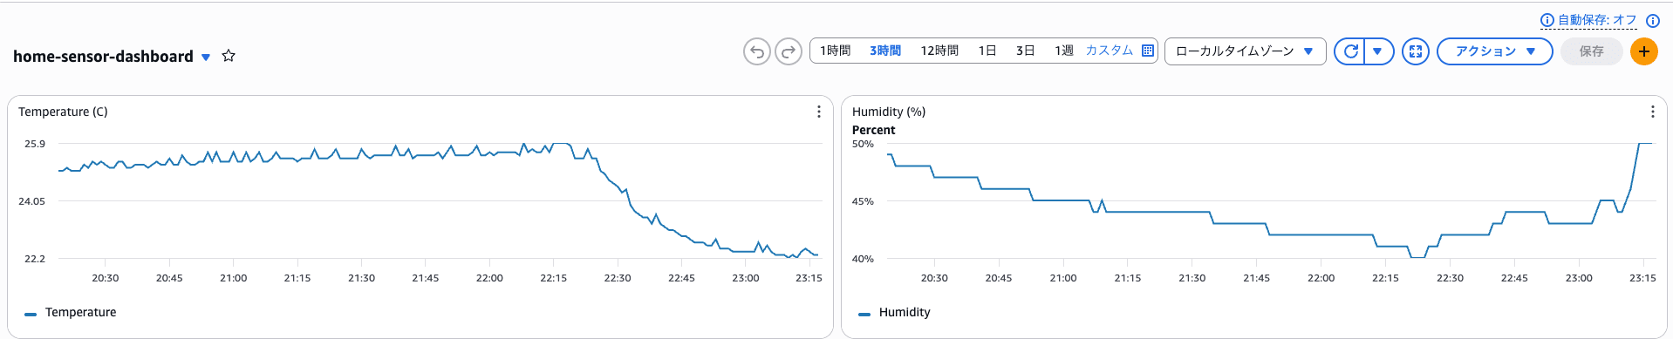The height and width of the screenshot is (339, 1673).
Task: Click the Temperature legend label
Action: click(80, 312)
